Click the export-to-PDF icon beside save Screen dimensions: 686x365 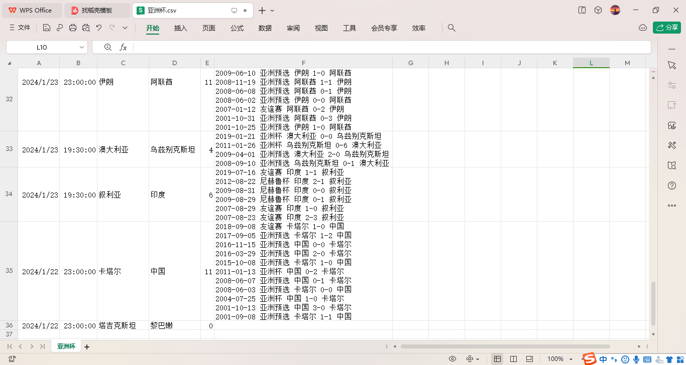point(60,28)
